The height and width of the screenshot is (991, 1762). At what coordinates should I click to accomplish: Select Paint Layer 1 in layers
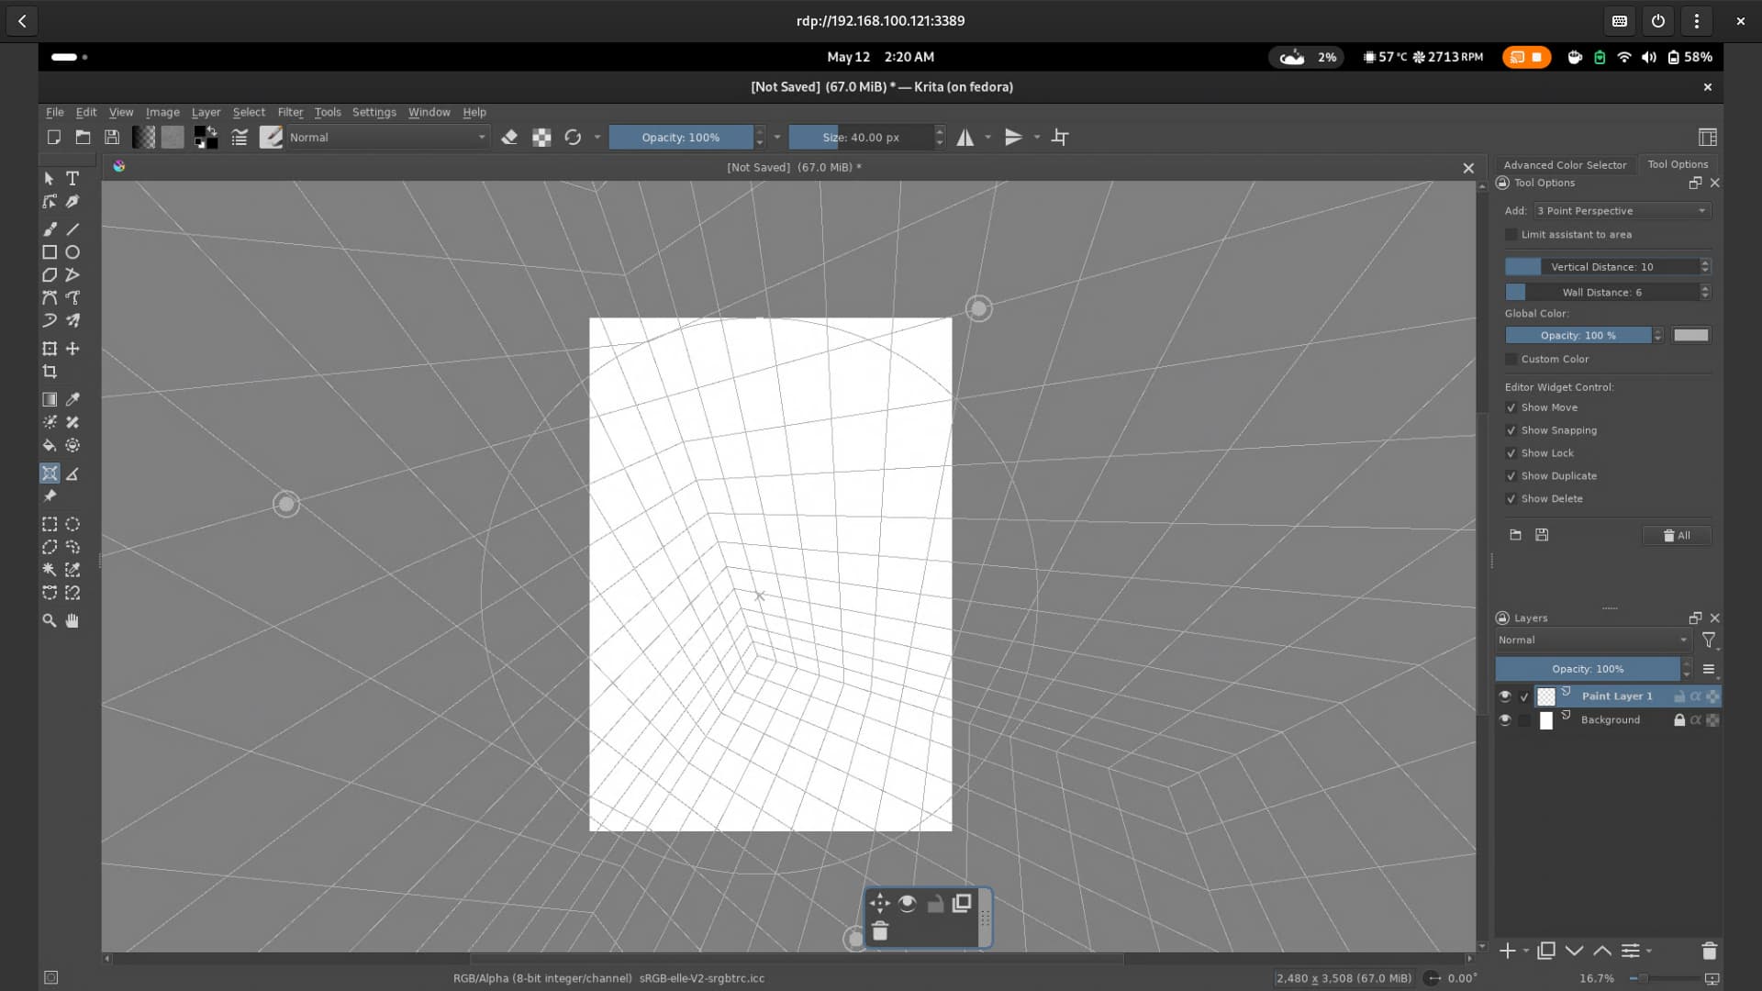coord(1616,696)
